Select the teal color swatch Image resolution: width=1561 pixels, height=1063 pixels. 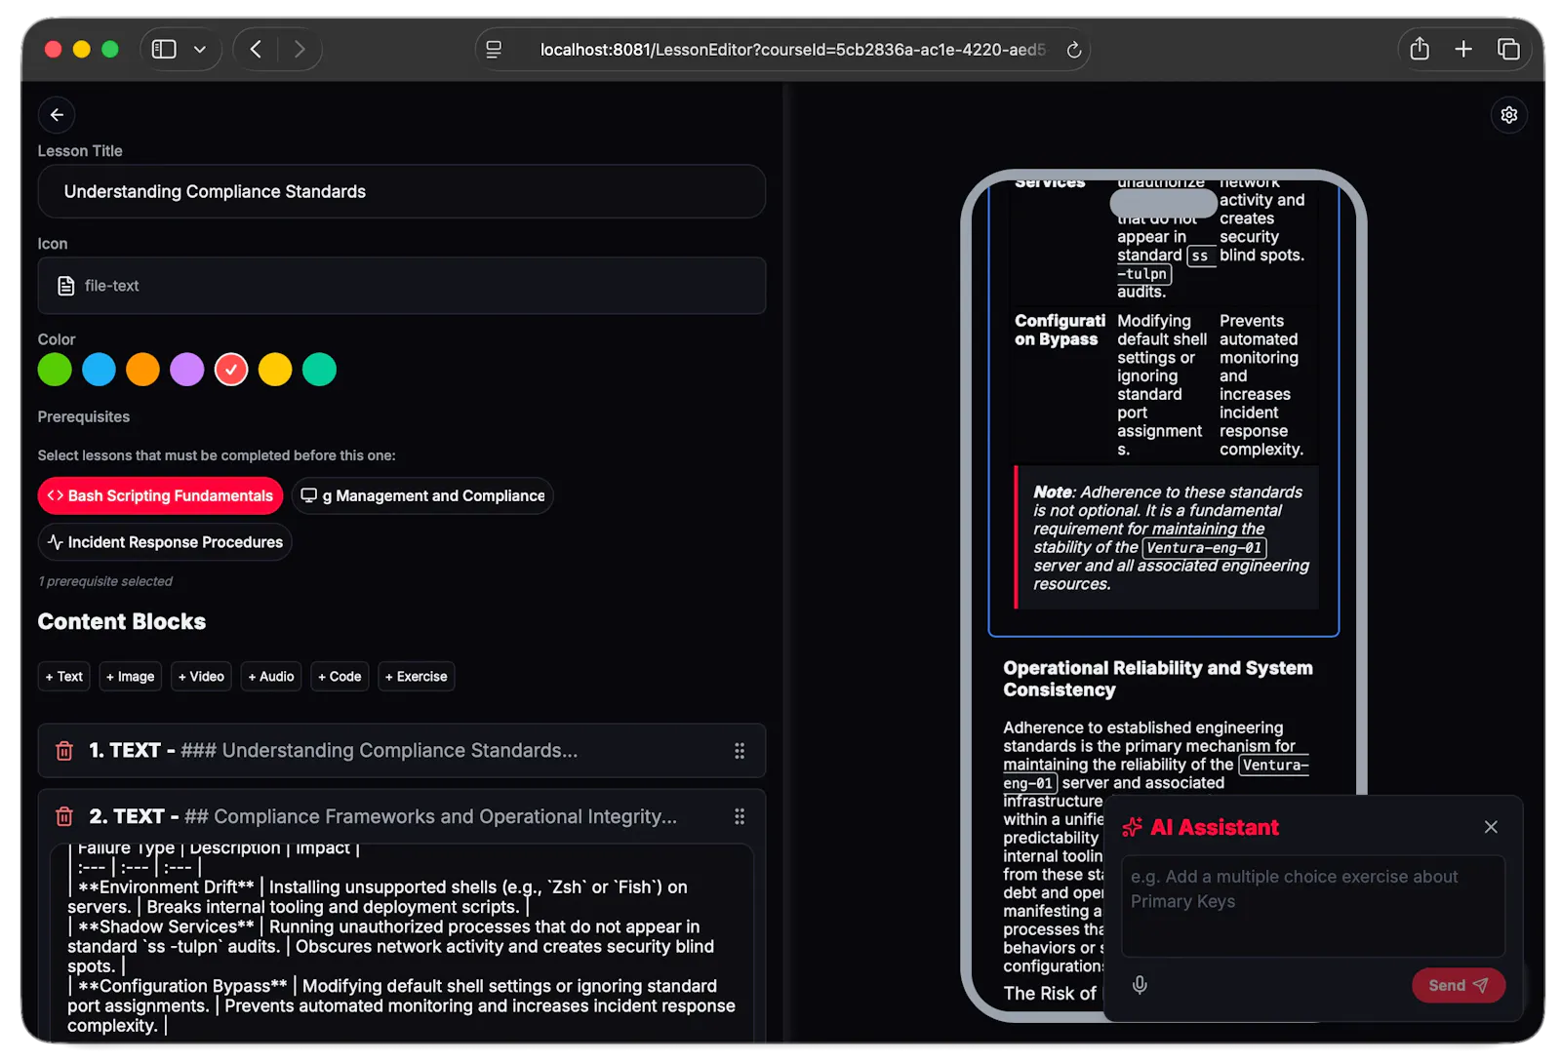point(319,370)
